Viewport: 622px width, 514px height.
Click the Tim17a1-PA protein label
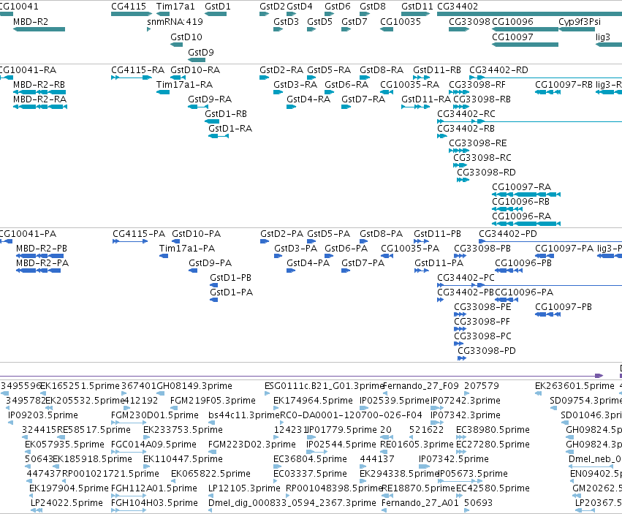point(187,249)
